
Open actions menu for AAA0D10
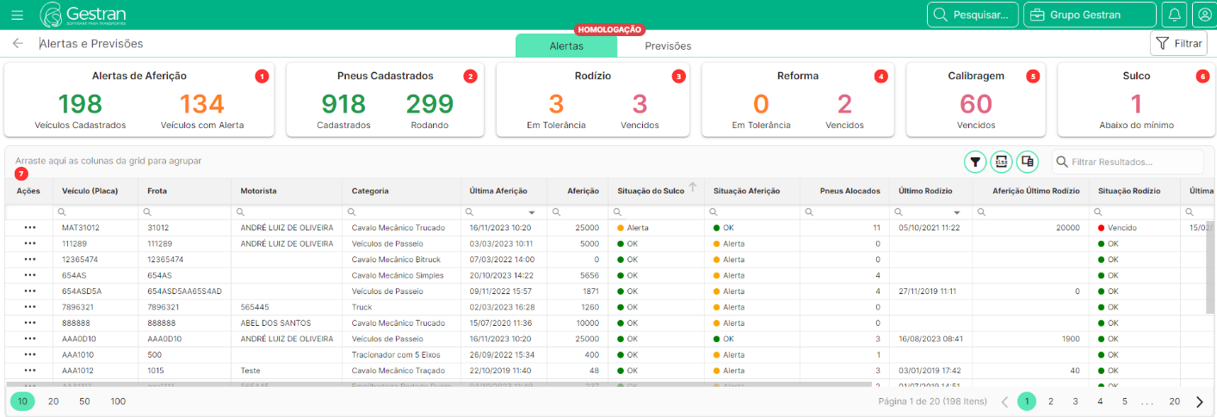click(30, 338)
